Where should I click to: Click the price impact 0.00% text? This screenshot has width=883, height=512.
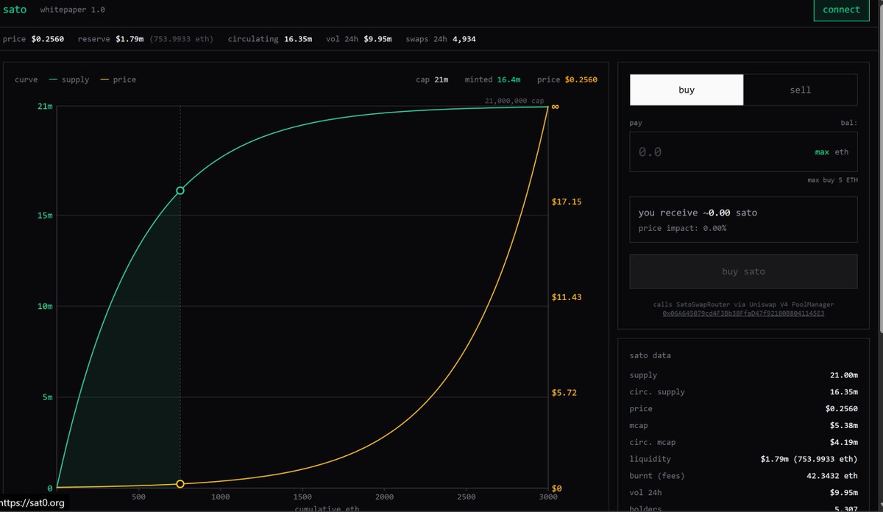click(x=682, y=228)
